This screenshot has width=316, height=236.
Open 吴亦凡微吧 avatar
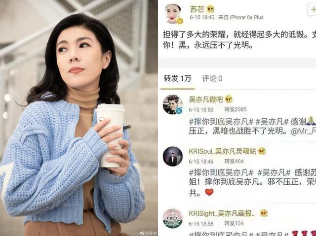point(173,104)
